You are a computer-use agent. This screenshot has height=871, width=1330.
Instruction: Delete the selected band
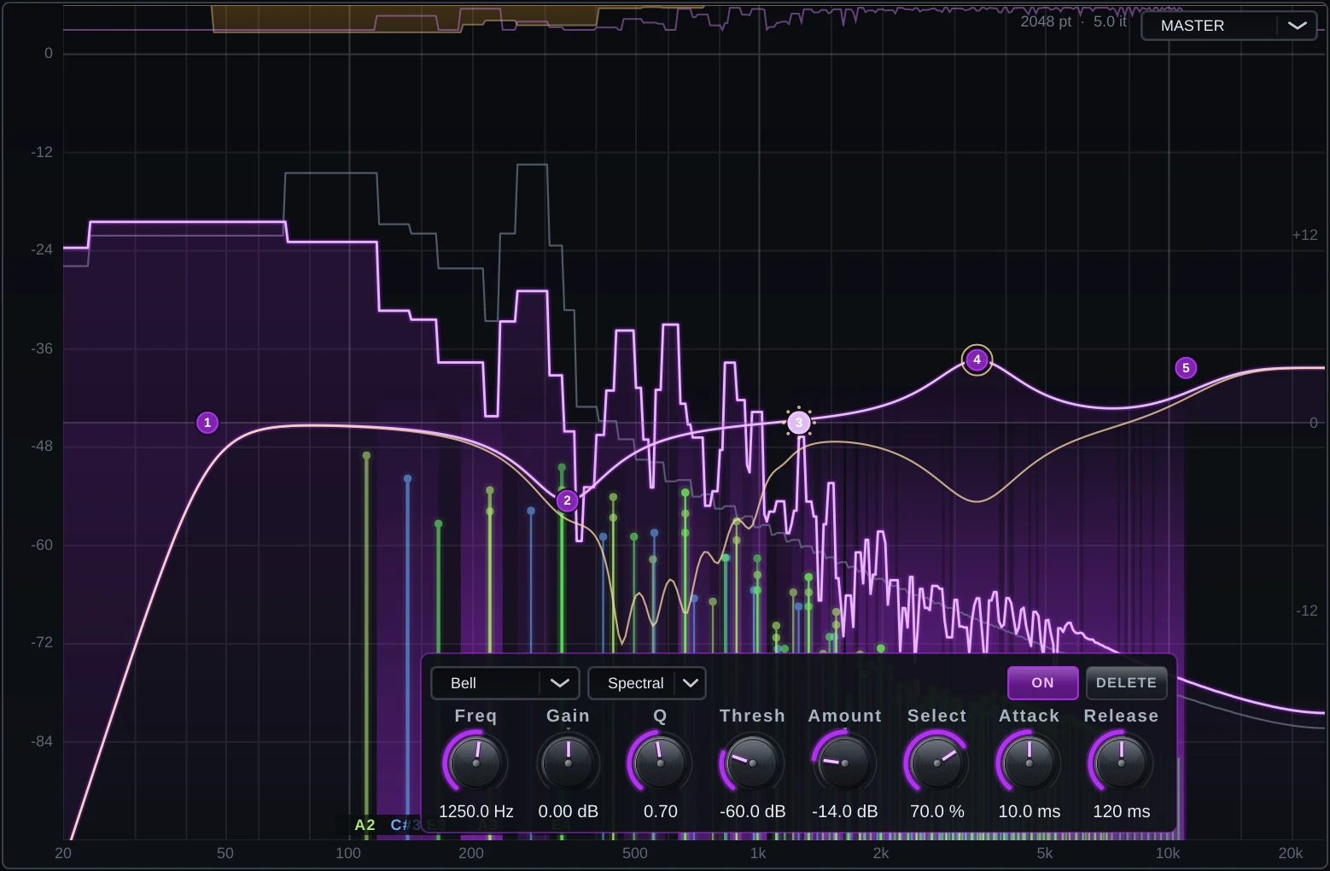coord(1126,683)
